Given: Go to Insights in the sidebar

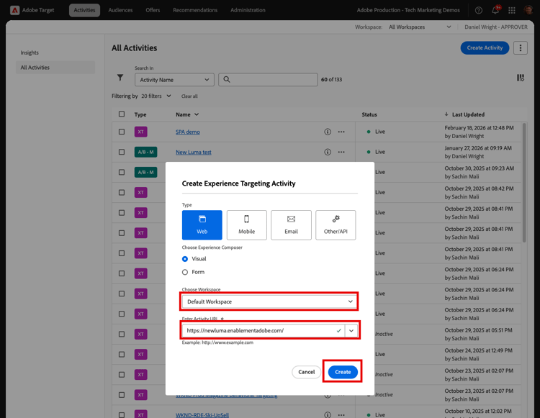Looking at the screenshot, I should [x=30, y=53].
